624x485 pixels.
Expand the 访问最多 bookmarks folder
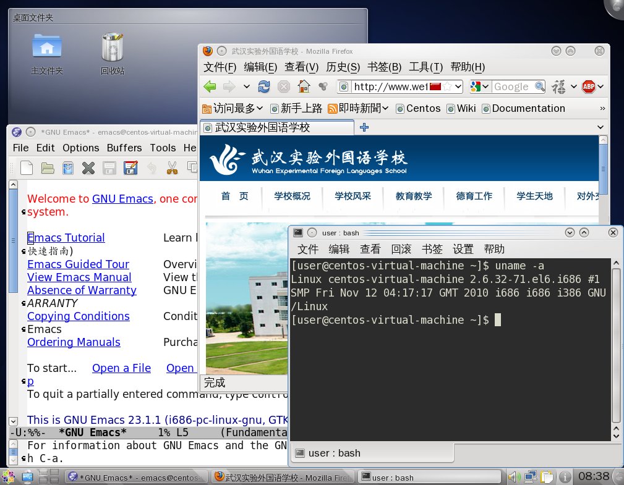pyautogui.click(x=233, y=108)
